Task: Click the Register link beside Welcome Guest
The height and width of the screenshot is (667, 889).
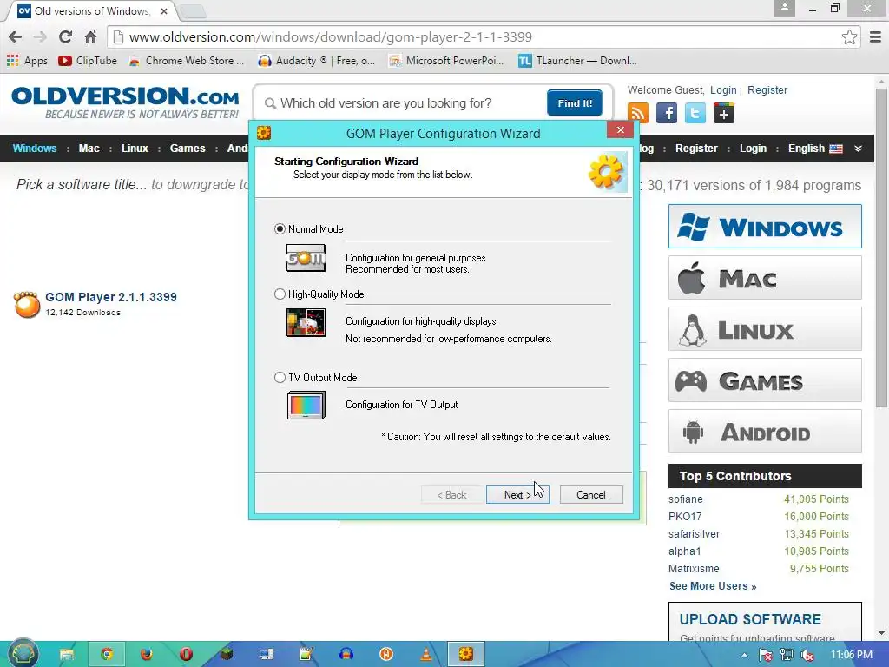Action: (767, 90)
